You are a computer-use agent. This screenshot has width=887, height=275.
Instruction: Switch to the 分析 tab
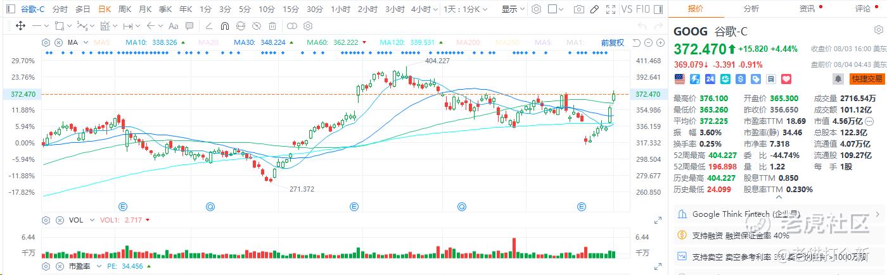pos(751,9)
